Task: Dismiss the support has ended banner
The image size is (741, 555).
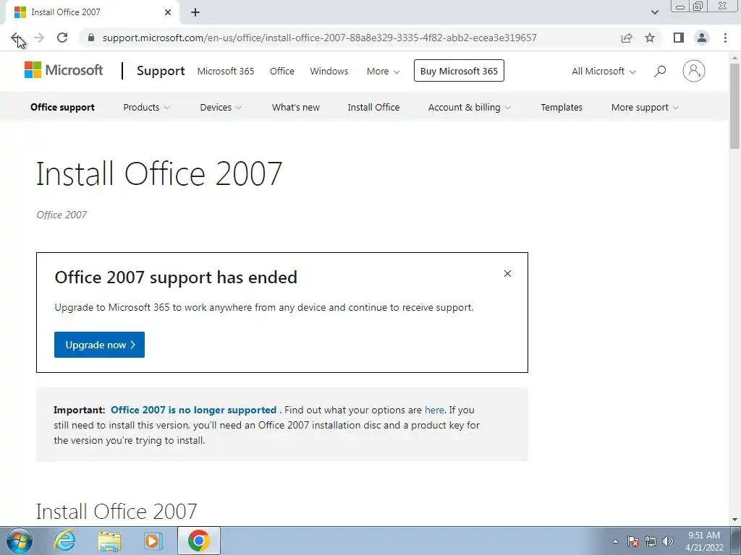Action: point(507,274)
